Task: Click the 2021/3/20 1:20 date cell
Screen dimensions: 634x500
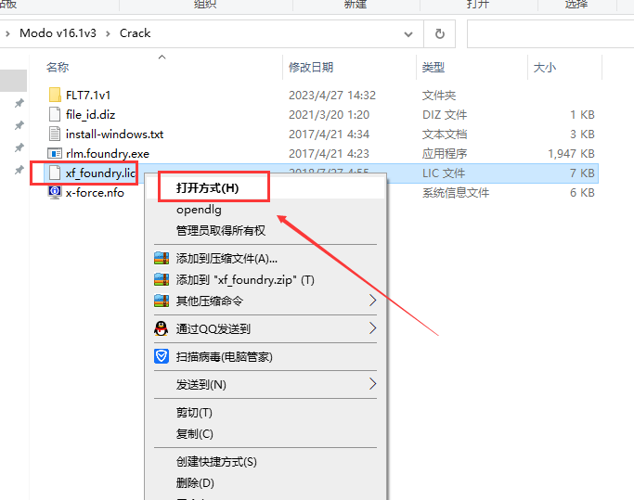Action: pyautogui.click(x=329, y=115)
